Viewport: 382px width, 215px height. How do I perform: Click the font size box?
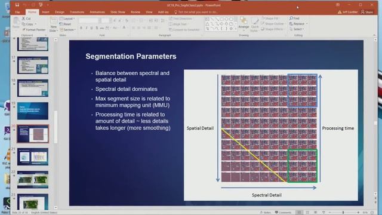106,20
